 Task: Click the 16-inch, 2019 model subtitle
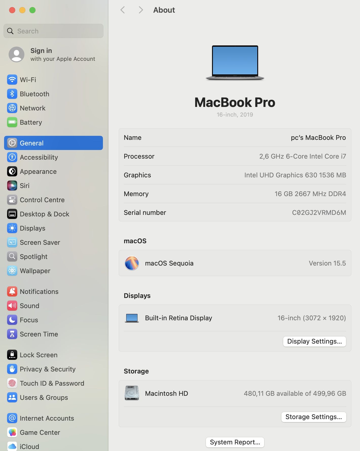pos(235,115)
